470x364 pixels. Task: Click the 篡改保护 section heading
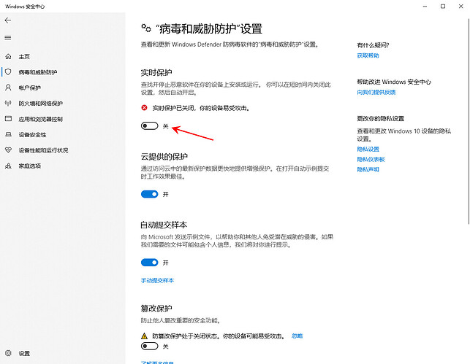(x=156, y=309)
